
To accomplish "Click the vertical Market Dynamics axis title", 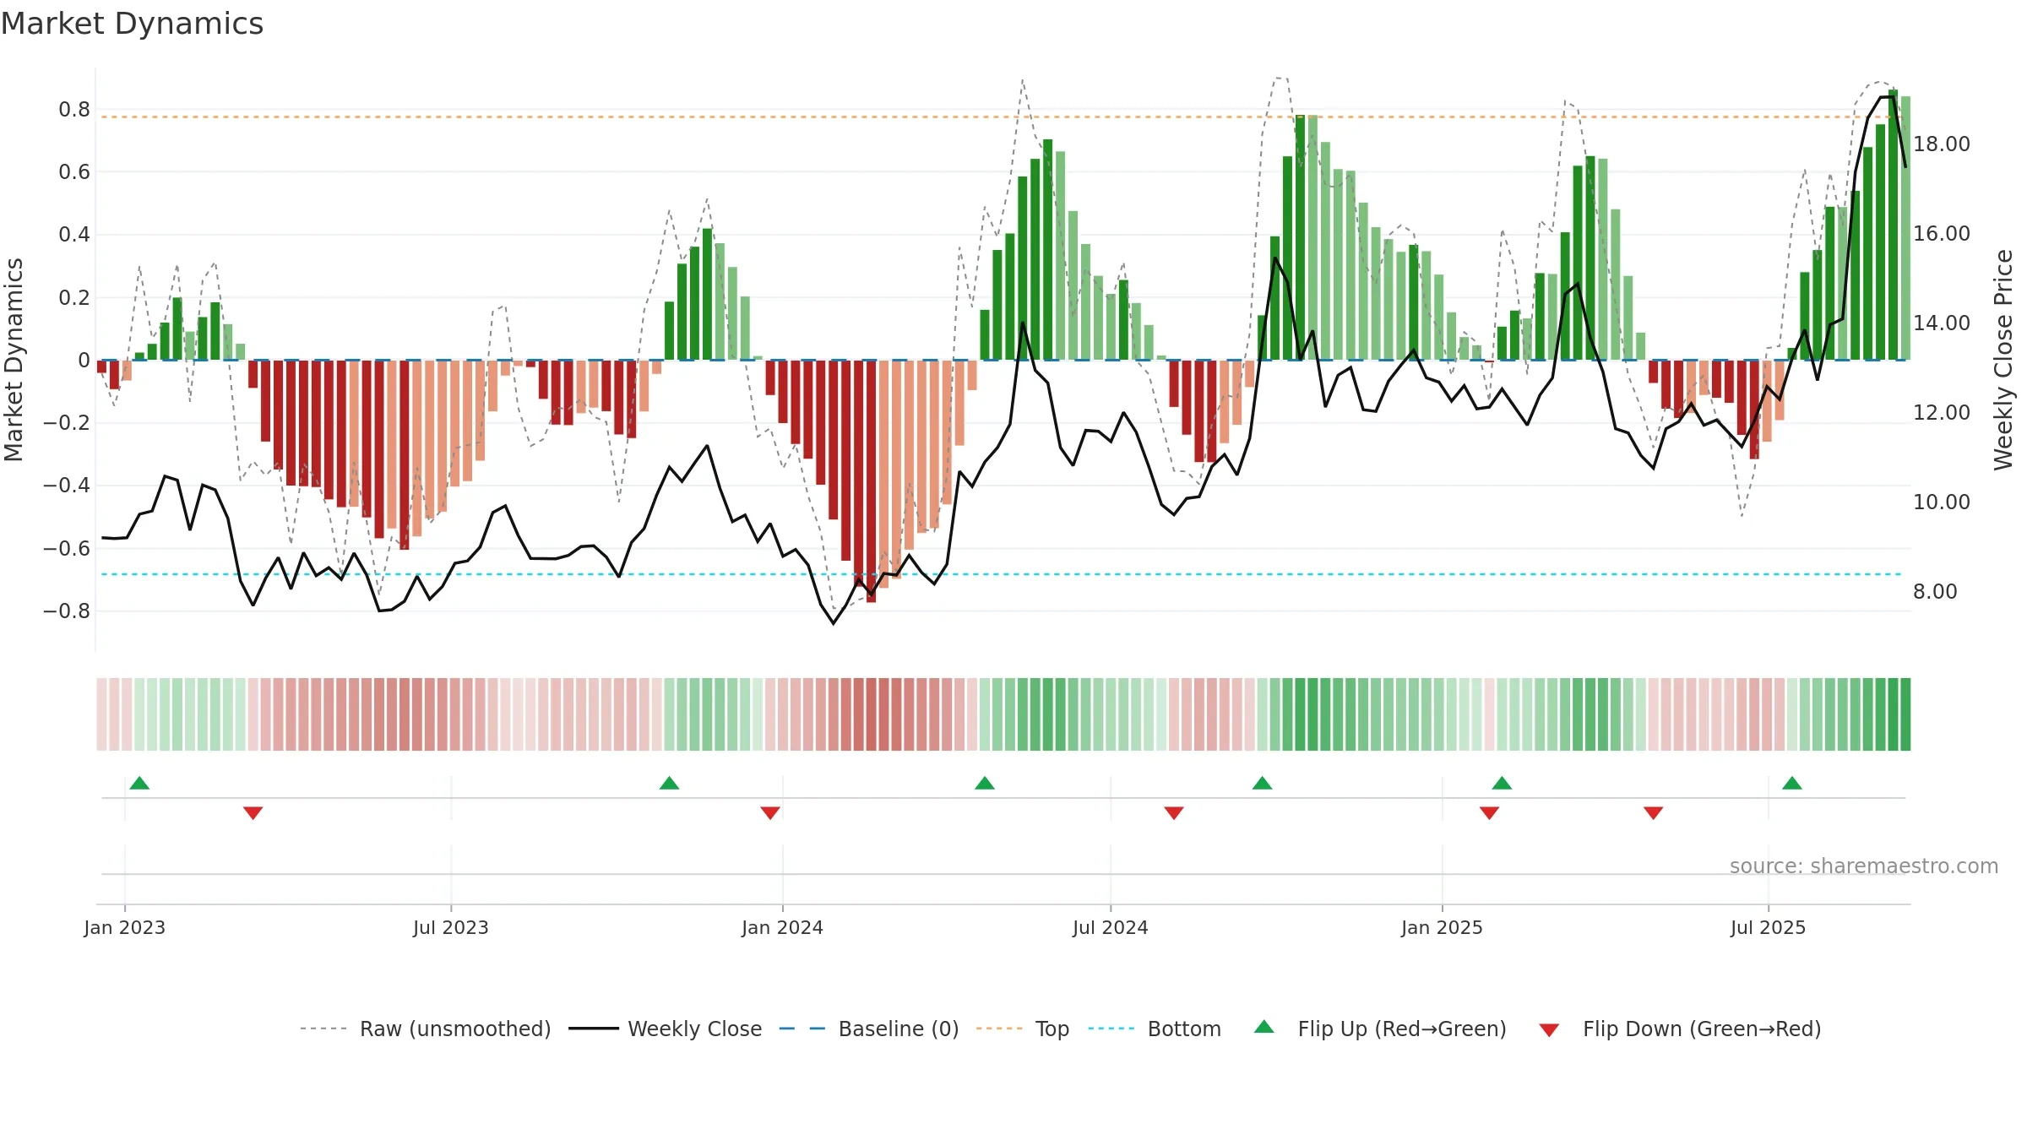I will [14, 360].
